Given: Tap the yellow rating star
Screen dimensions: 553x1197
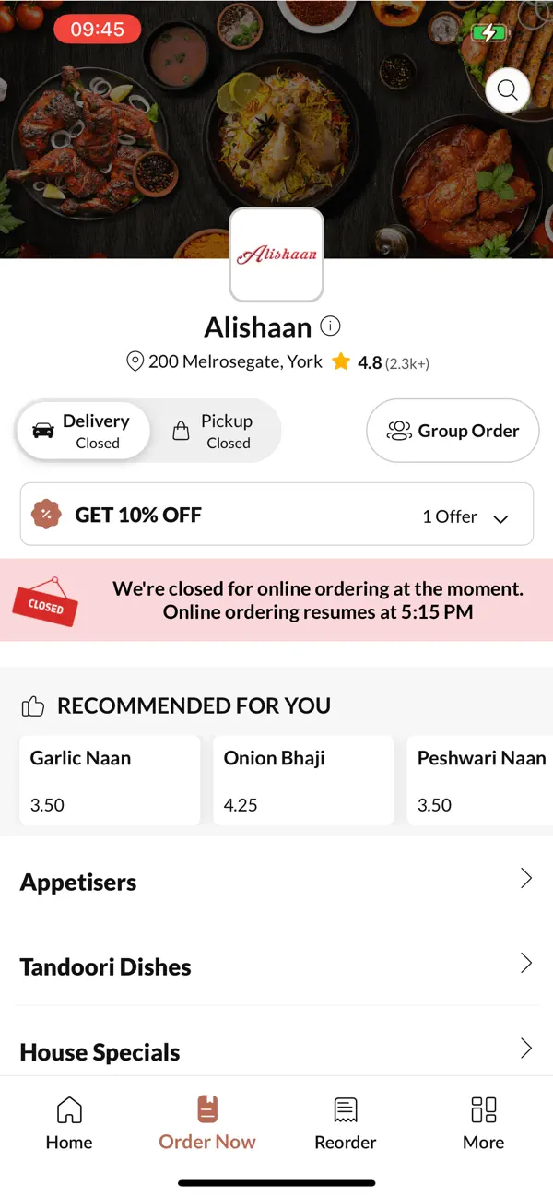Looking at the screenshot, I should point(341,361).
